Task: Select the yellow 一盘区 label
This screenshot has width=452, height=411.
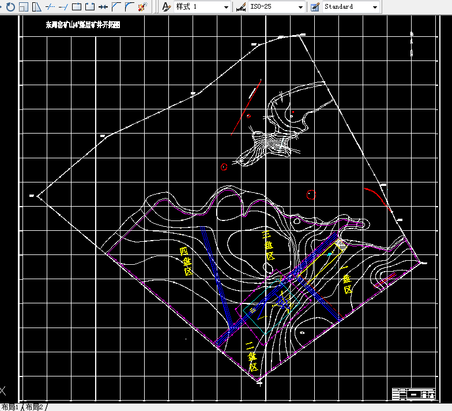Action: [x=346, y=279]
